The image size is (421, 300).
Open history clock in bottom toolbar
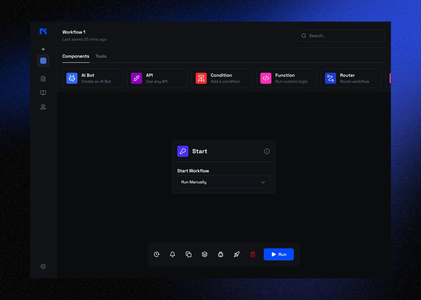(156, 254)
